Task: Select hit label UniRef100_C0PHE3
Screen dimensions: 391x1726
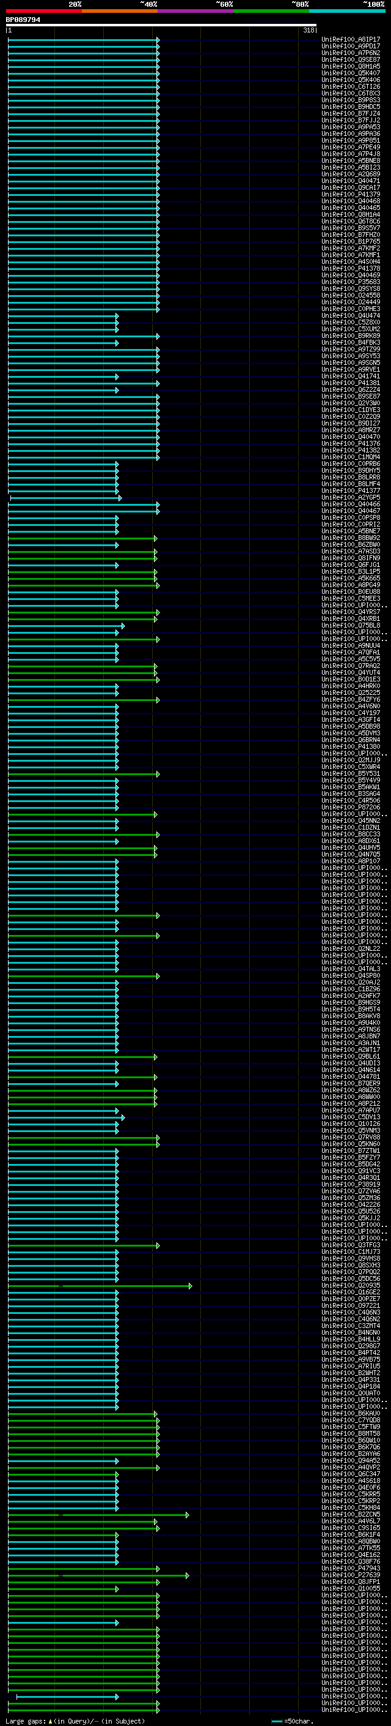Action: pos(351,309)
